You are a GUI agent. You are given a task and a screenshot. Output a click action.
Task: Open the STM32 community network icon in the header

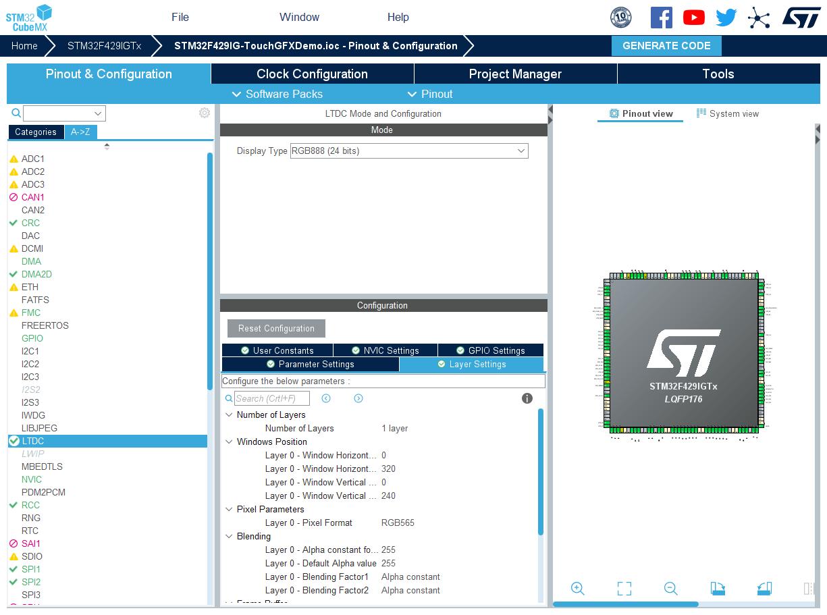coord(759,18)
